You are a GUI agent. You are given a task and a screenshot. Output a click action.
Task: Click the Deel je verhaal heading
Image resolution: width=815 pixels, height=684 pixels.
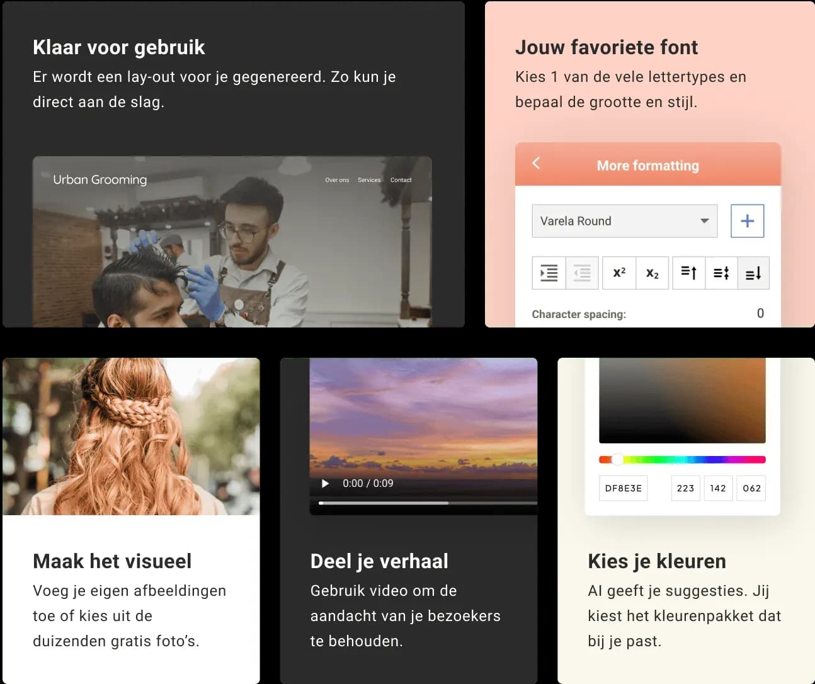click(379, 561)
